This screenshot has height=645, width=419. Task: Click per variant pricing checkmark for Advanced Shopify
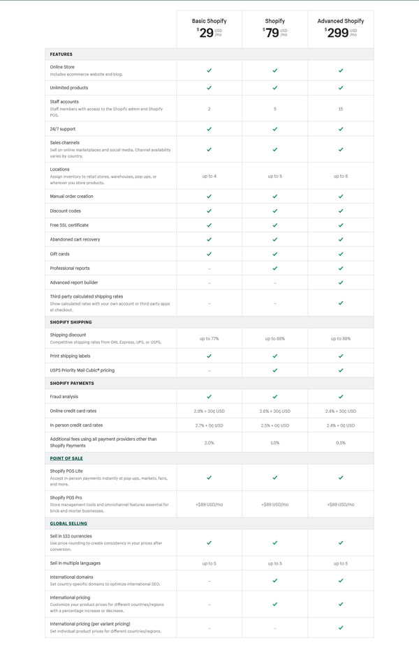coord(341,628)
